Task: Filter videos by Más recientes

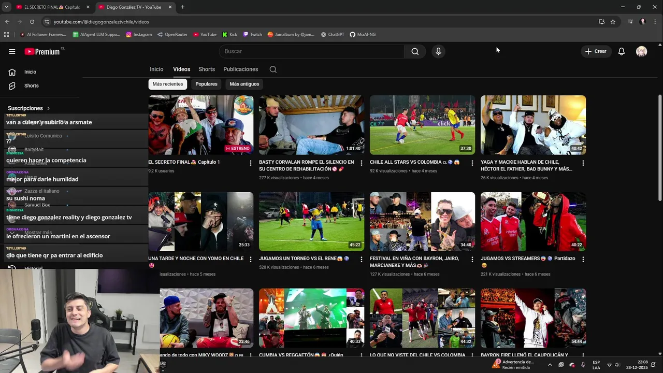Action: coord(168,84)
